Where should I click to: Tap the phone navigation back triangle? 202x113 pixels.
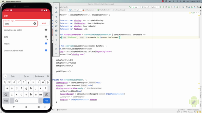click(14, 107)
